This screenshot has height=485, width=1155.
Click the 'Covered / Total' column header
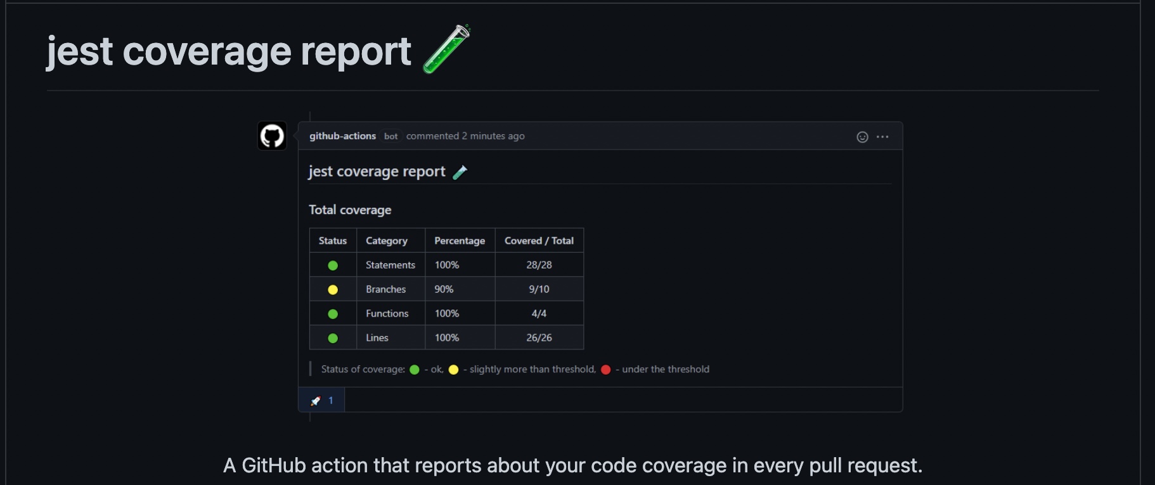539,241
